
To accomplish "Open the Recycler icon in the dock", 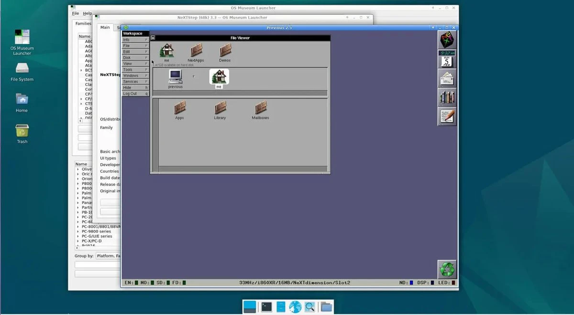I will (x=447, y=270).
